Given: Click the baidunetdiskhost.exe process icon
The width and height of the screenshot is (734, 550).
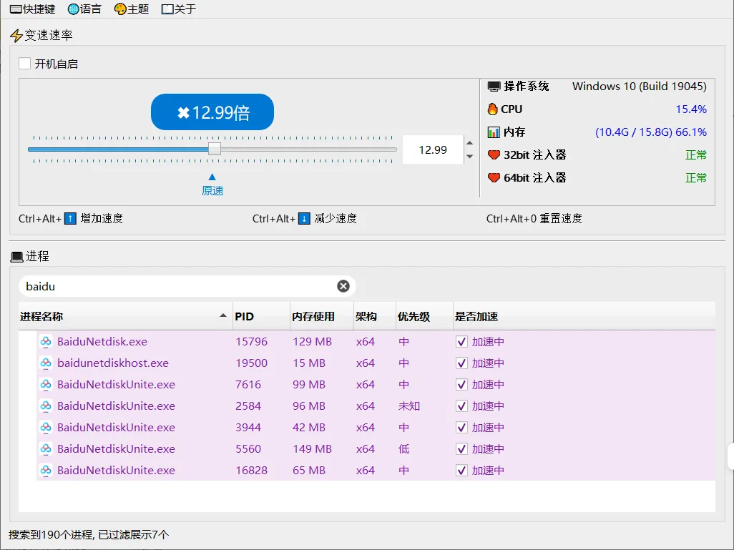Looking at the screenshot, I should tap(46, 363).
